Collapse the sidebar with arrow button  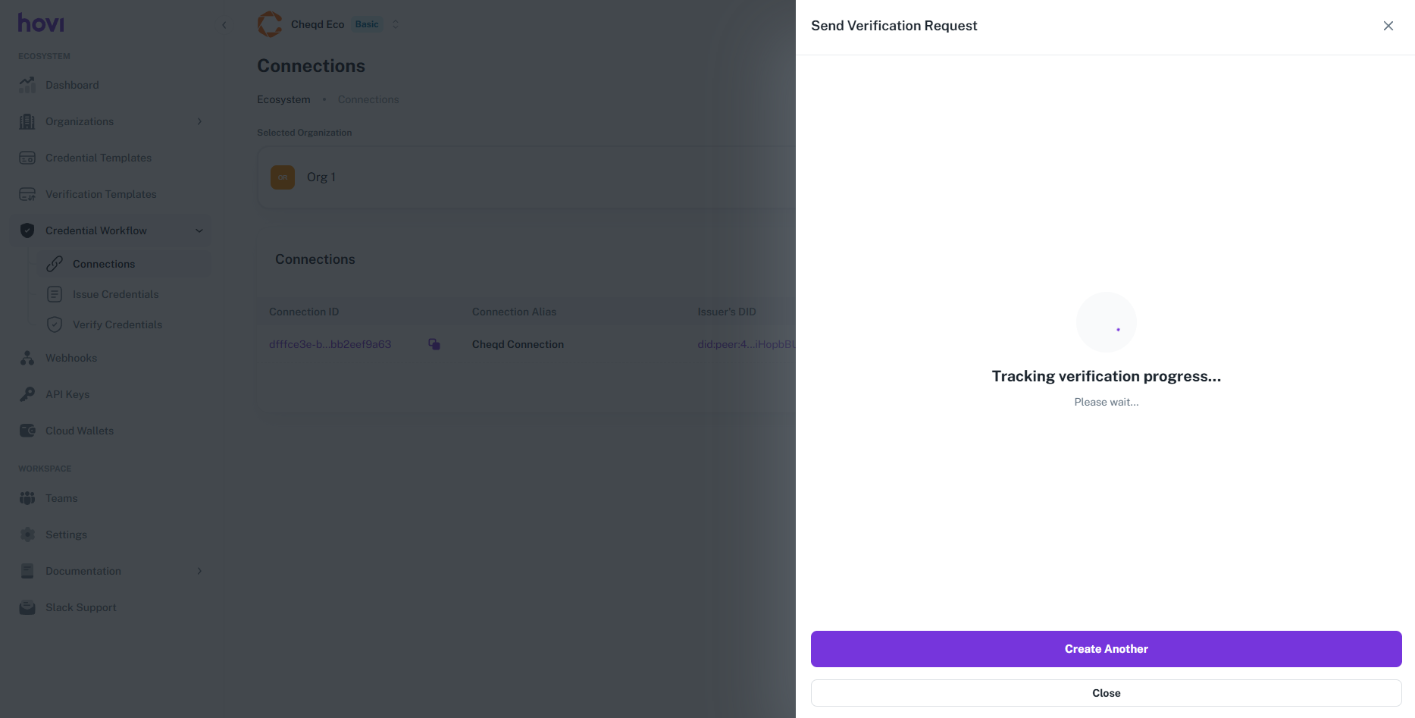(224, 25)
